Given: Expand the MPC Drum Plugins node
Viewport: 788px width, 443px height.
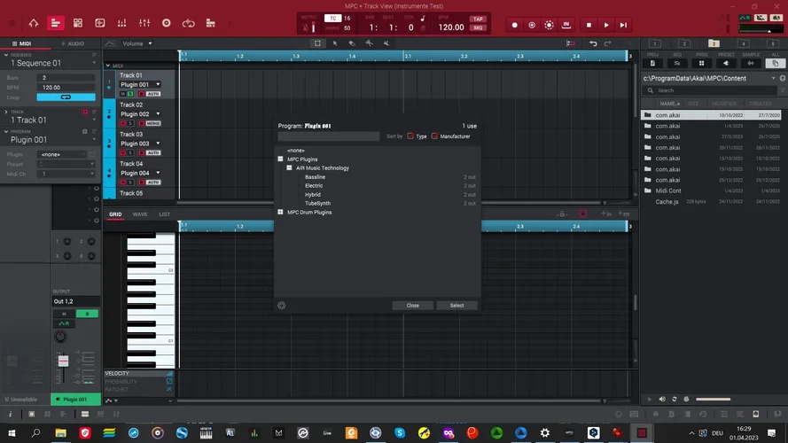Looking at the screenshot, I should (x=280, y=212).
